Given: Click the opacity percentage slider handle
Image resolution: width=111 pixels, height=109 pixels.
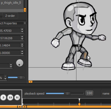Looking at the screenshot, I should pyautogui.click(x=21, y=77).
